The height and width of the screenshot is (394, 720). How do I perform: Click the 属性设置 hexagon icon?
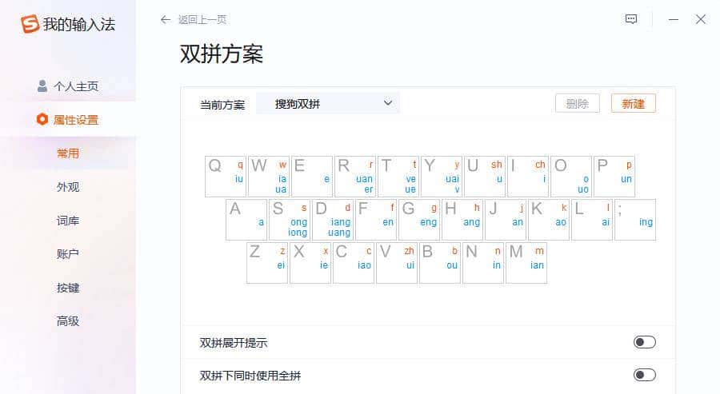(42, 119)
